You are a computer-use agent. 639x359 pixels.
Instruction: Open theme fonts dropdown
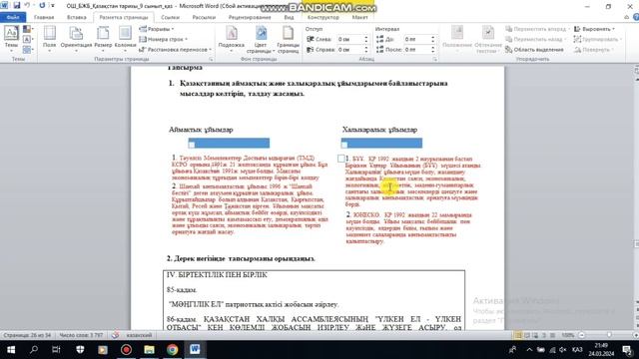pyautogui.click(x=27, y=40)
